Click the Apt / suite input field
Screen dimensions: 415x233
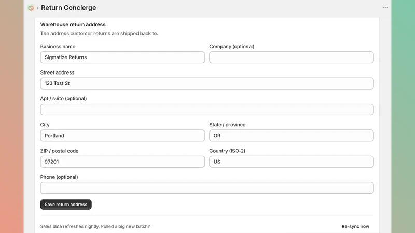pos(207,109)
